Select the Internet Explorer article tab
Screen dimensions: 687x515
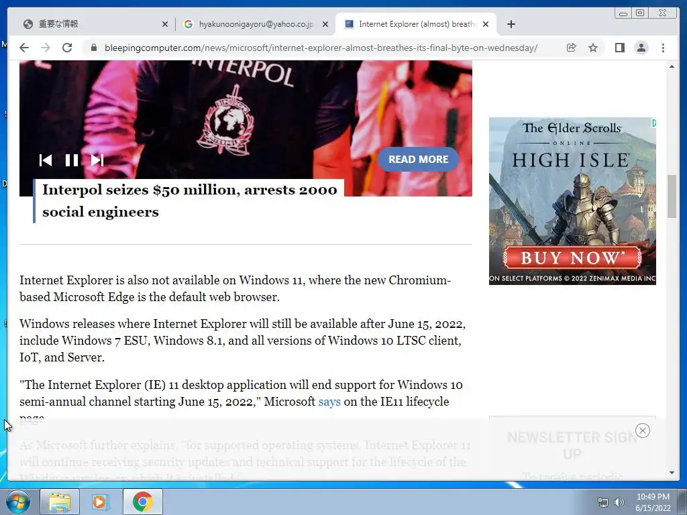click(416, 24)
